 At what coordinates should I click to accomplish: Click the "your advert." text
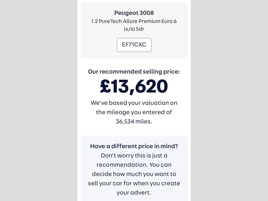pos(134,193)
